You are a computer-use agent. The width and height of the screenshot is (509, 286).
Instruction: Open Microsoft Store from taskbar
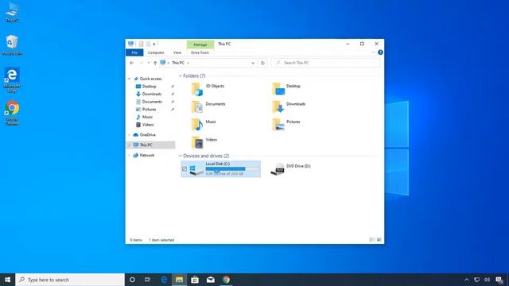click(195, 280)
